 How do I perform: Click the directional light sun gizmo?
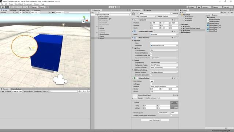[x=63, y=25]
